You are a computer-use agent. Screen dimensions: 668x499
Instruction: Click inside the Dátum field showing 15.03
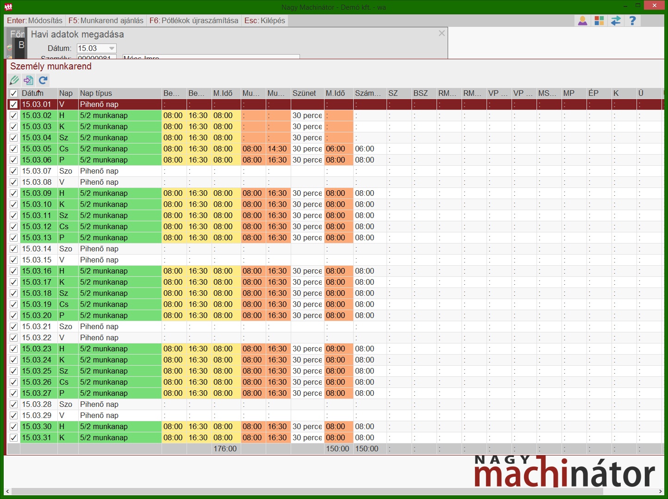93,49
